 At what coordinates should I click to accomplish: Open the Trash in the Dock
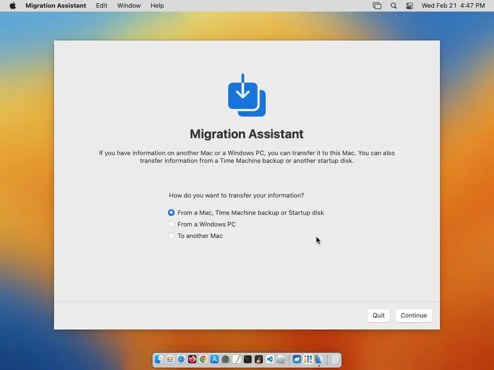(x=335, y=359)
